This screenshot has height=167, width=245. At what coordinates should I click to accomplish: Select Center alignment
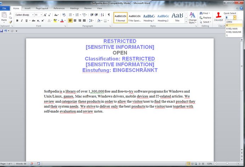(75, 21)
